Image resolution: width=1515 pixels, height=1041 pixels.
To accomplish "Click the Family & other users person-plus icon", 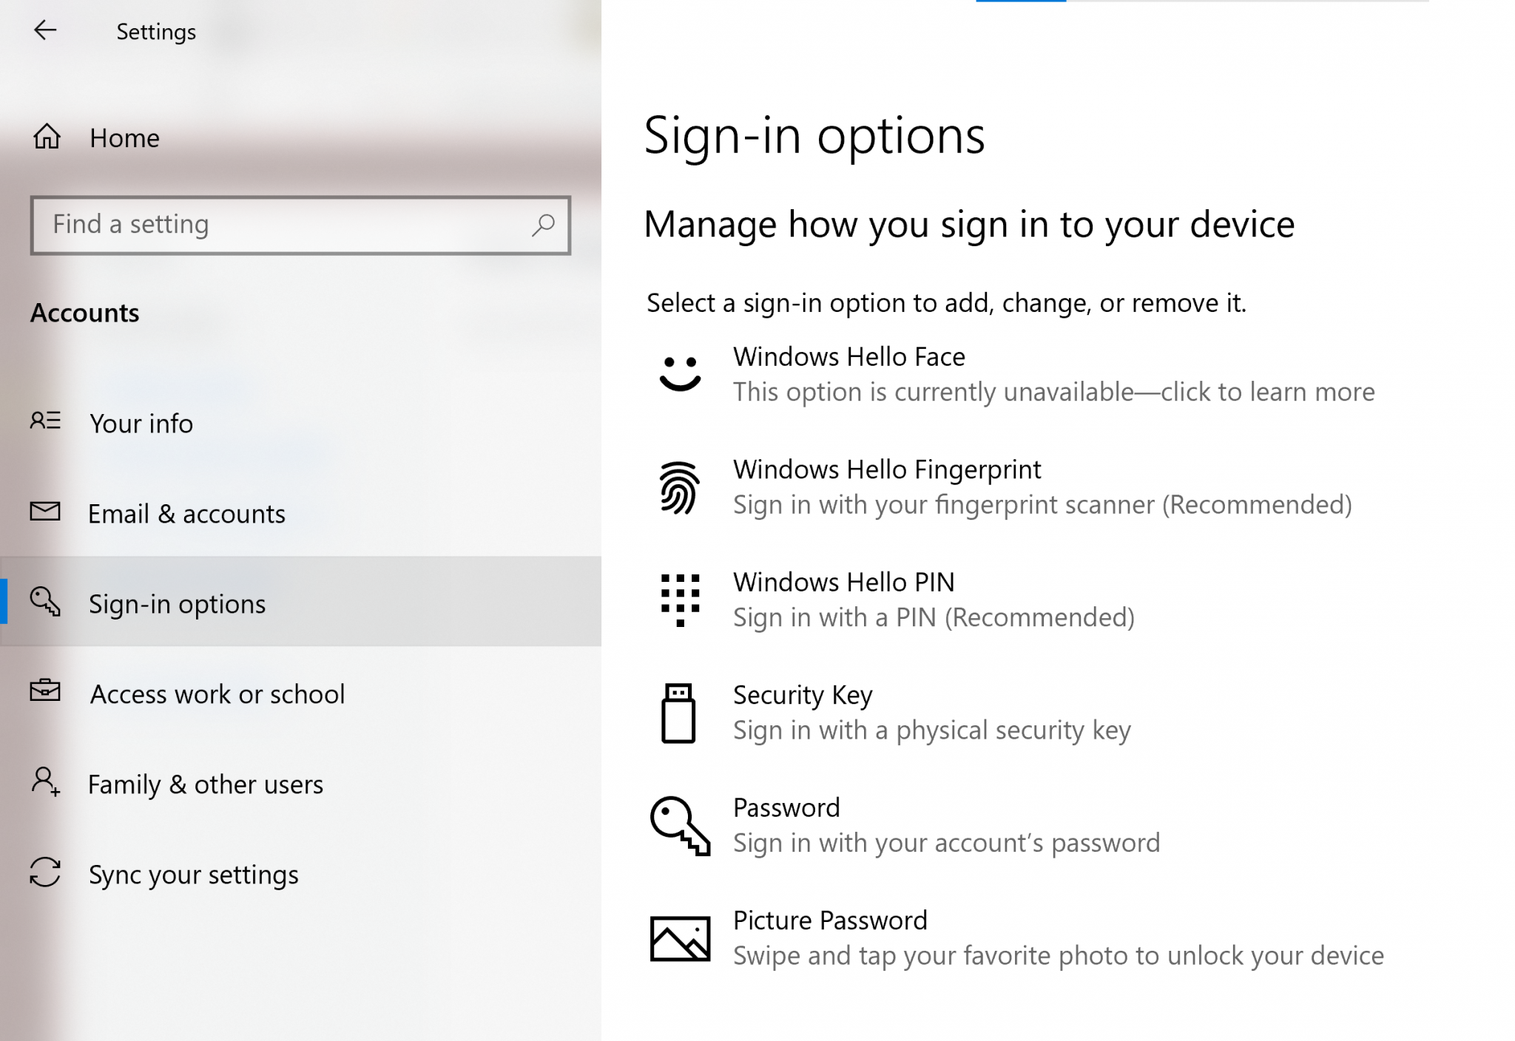I will click(x=45, y=781).
